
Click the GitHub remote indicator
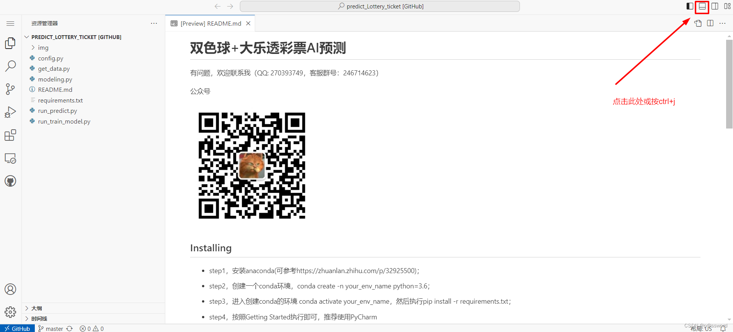click(x=17, y=329)
